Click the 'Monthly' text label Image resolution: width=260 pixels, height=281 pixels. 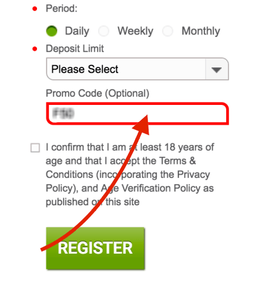click(201, 31)
